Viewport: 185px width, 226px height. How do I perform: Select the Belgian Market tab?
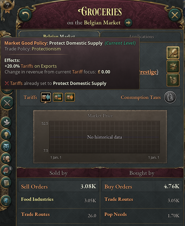tap(59, 36)
